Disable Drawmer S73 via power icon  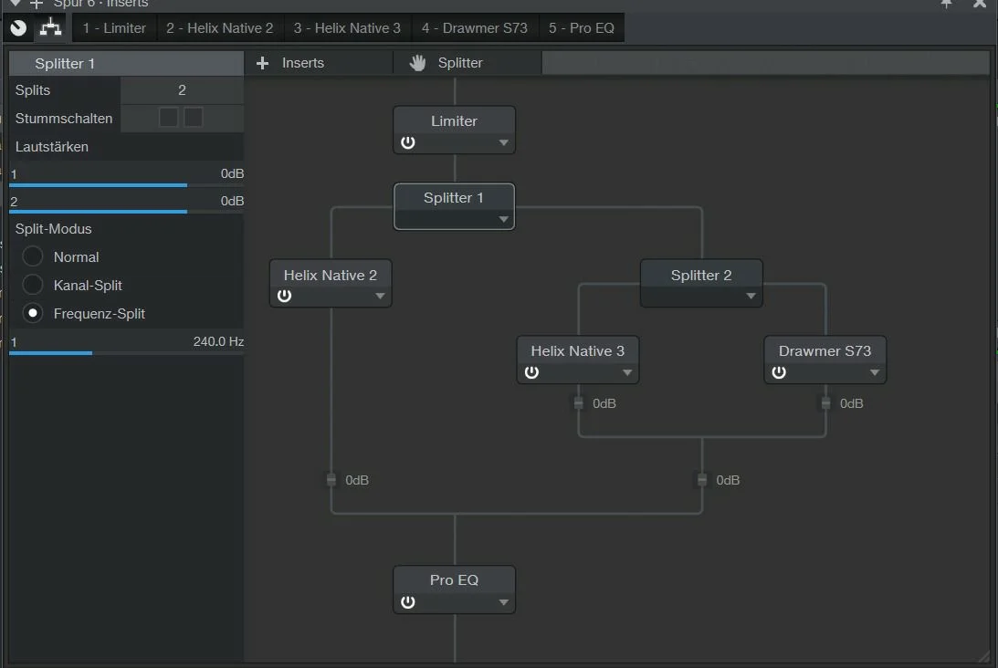tap(779, 372)
